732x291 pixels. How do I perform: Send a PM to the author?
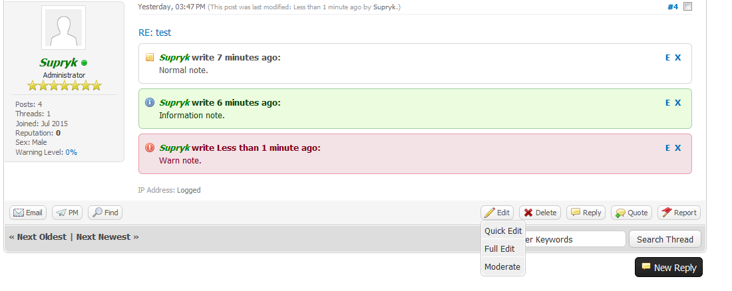click(x=67, y=213)
